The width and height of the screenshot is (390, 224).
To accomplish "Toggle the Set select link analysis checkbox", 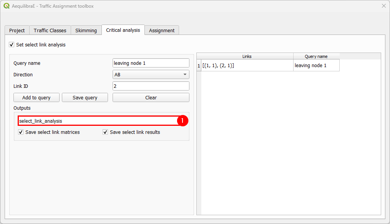I will [12, 44].
